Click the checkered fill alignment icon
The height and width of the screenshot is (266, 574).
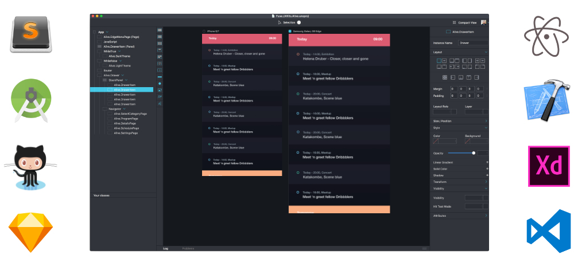pyautogui.click(x=444, y=77)
